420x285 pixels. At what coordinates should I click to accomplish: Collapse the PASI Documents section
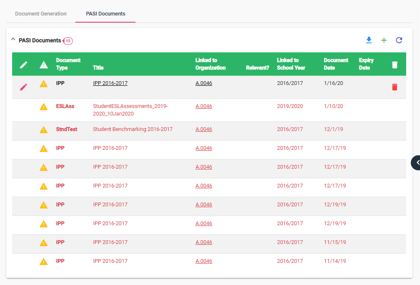click(13, 40)
